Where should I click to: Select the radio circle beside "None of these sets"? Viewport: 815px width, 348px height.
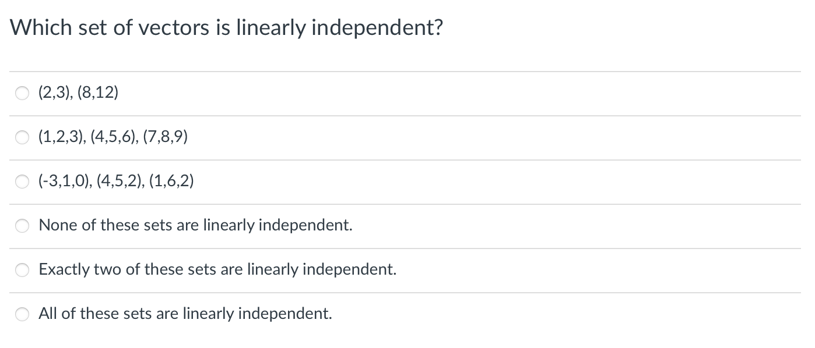(x=22, y=225)
